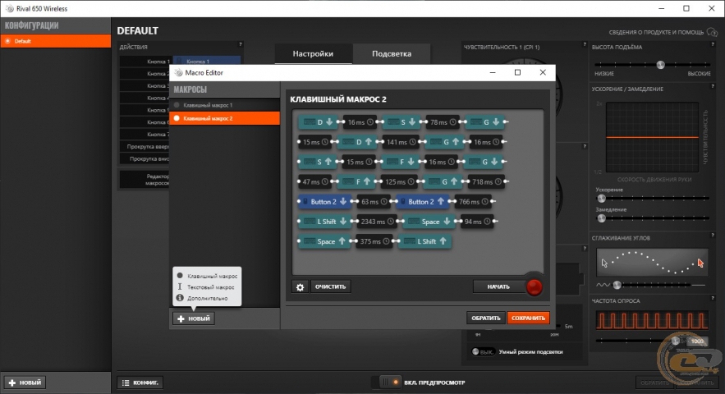Select the Default configuration
The width and height of the screenshot is (725, 394).
point(56,41)
